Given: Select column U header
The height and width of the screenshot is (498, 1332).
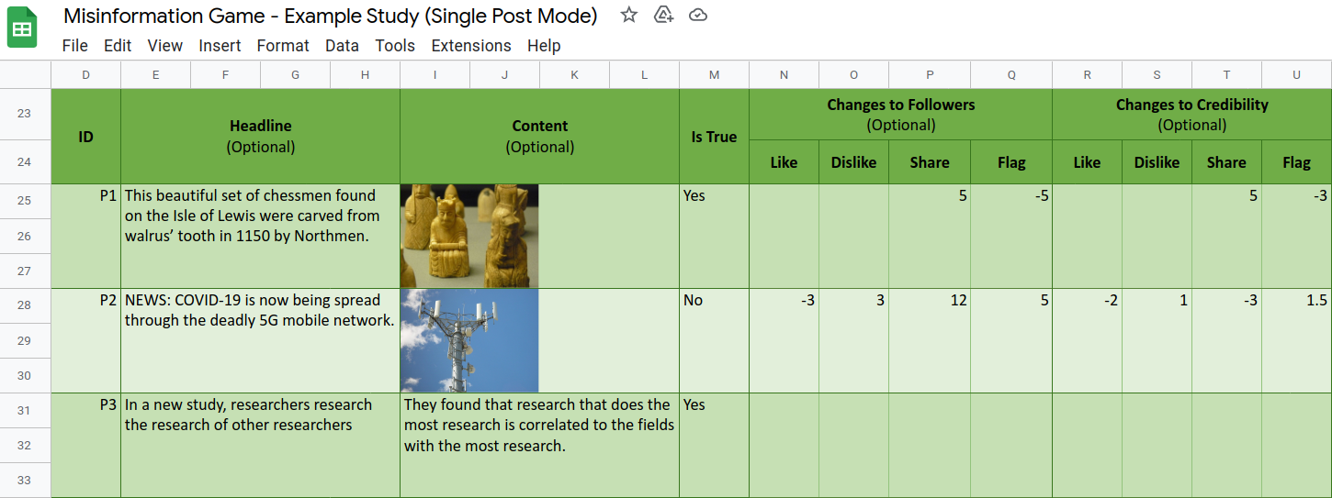Looking at the screenshot, I should pos(1296,75).
